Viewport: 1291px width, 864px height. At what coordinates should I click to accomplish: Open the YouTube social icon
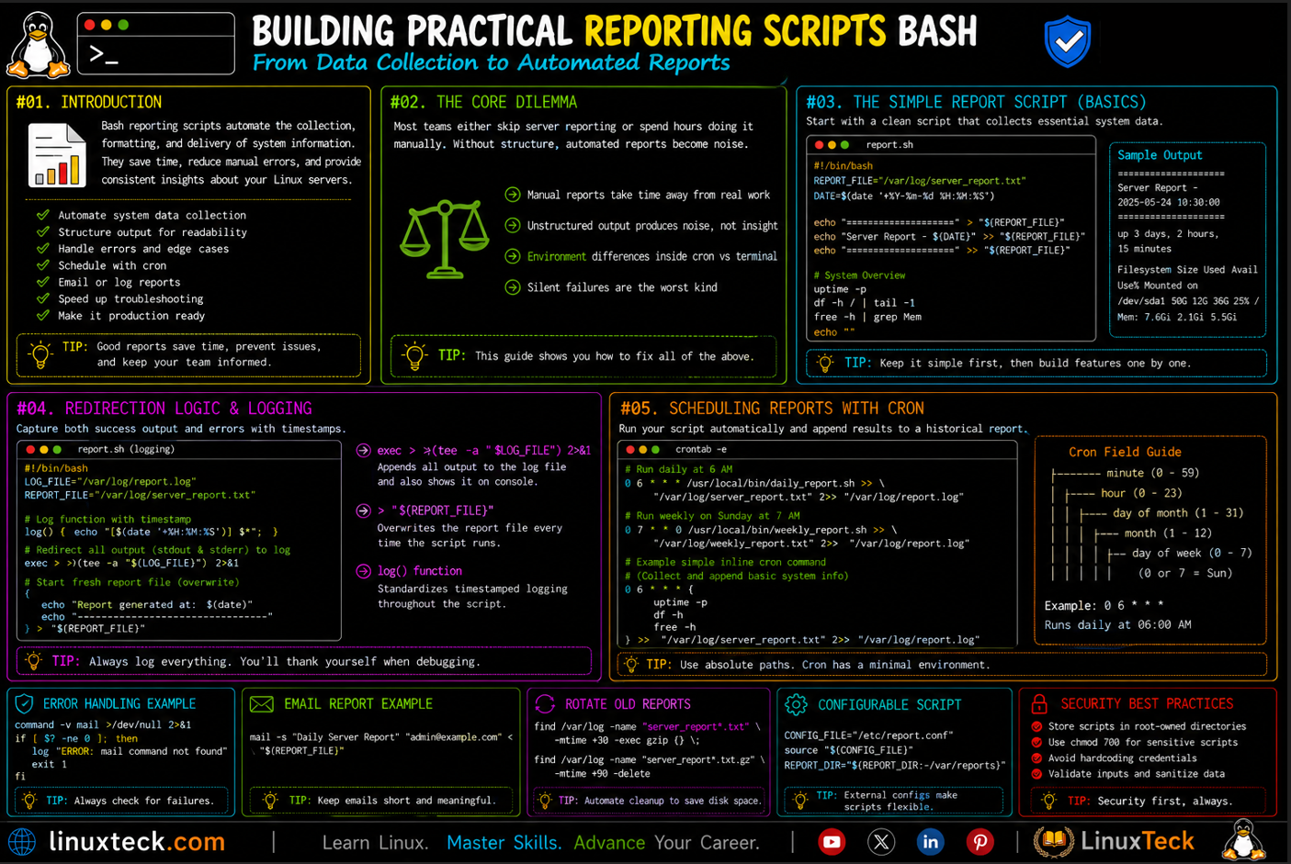tap(832, 841)
